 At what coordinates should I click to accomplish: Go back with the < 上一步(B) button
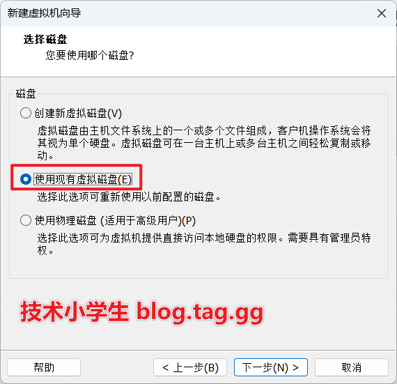pyautogui.click(x=190, y=367)
